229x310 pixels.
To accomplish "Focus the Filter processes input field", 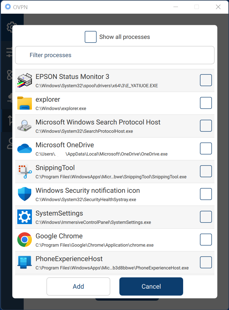I will tap(115, 55).
